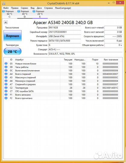Go to previous disk with the left arrow button

[x=6, y=22]
